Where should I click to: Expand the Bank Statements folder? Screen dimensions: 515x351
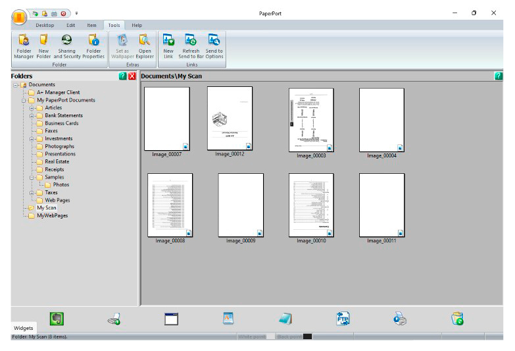click(x=32, y=116)
